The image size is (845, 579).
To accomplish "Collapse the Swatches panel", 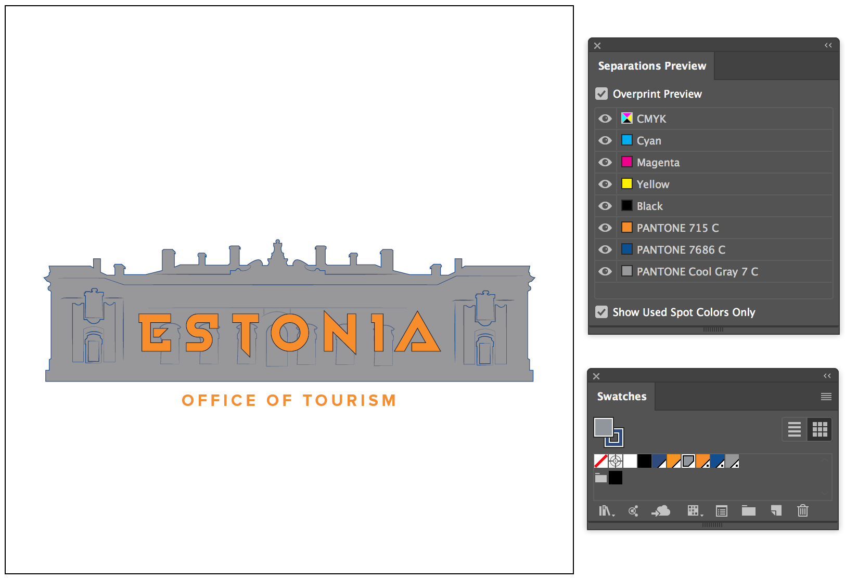I will pos(827,376).
